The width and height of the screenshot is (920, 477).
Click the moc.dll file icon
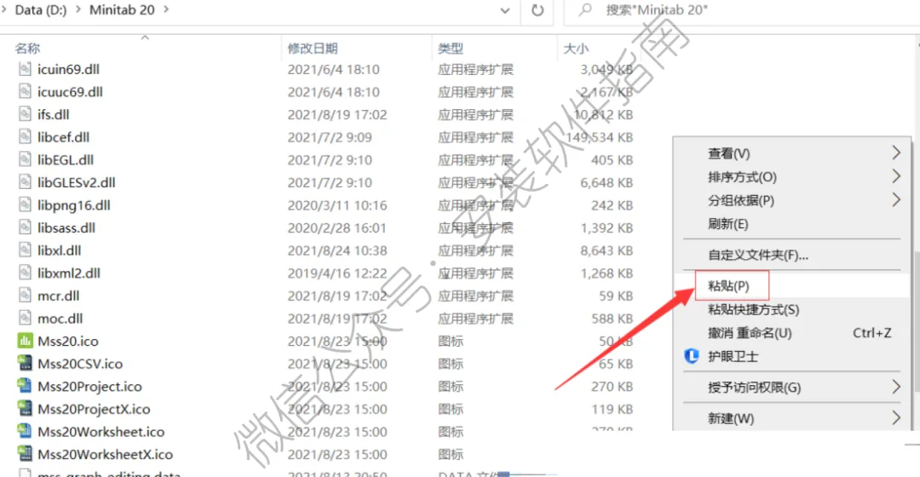(25, 318)
